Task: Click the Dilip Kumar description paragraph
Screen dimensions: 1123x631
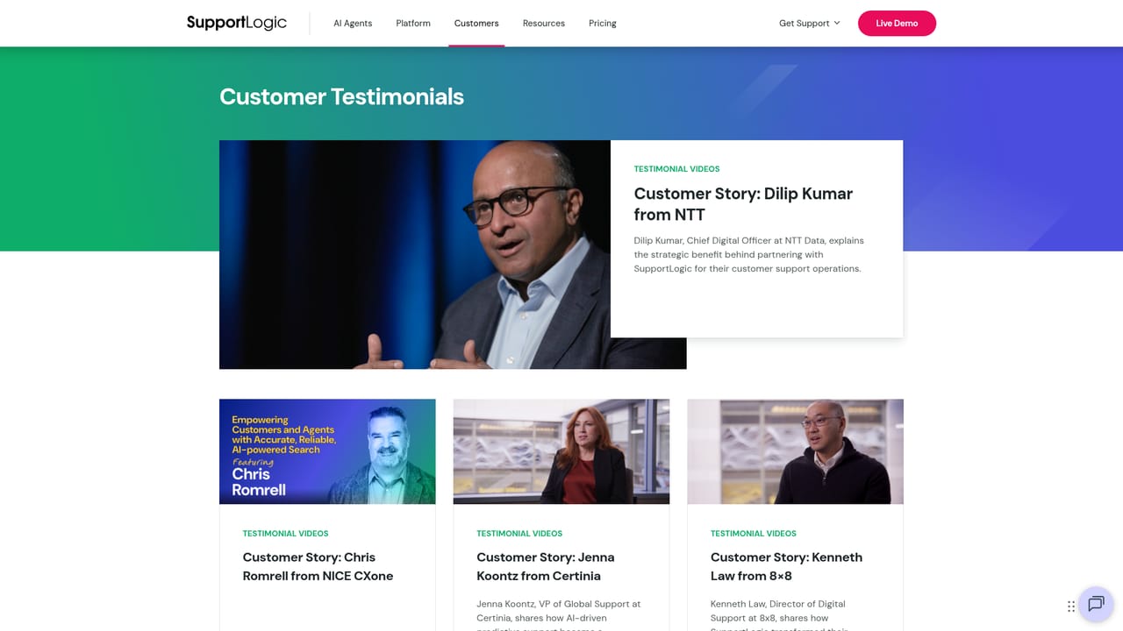Action: click(748, 254)
